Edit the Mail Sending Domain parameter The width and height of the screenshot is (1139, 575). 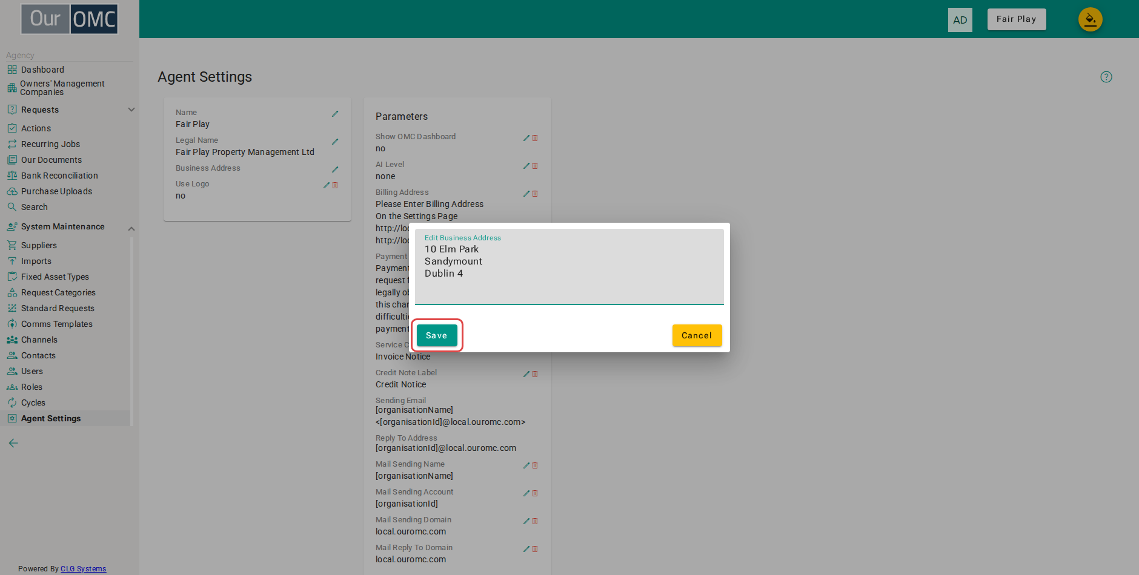pos(526,521)
